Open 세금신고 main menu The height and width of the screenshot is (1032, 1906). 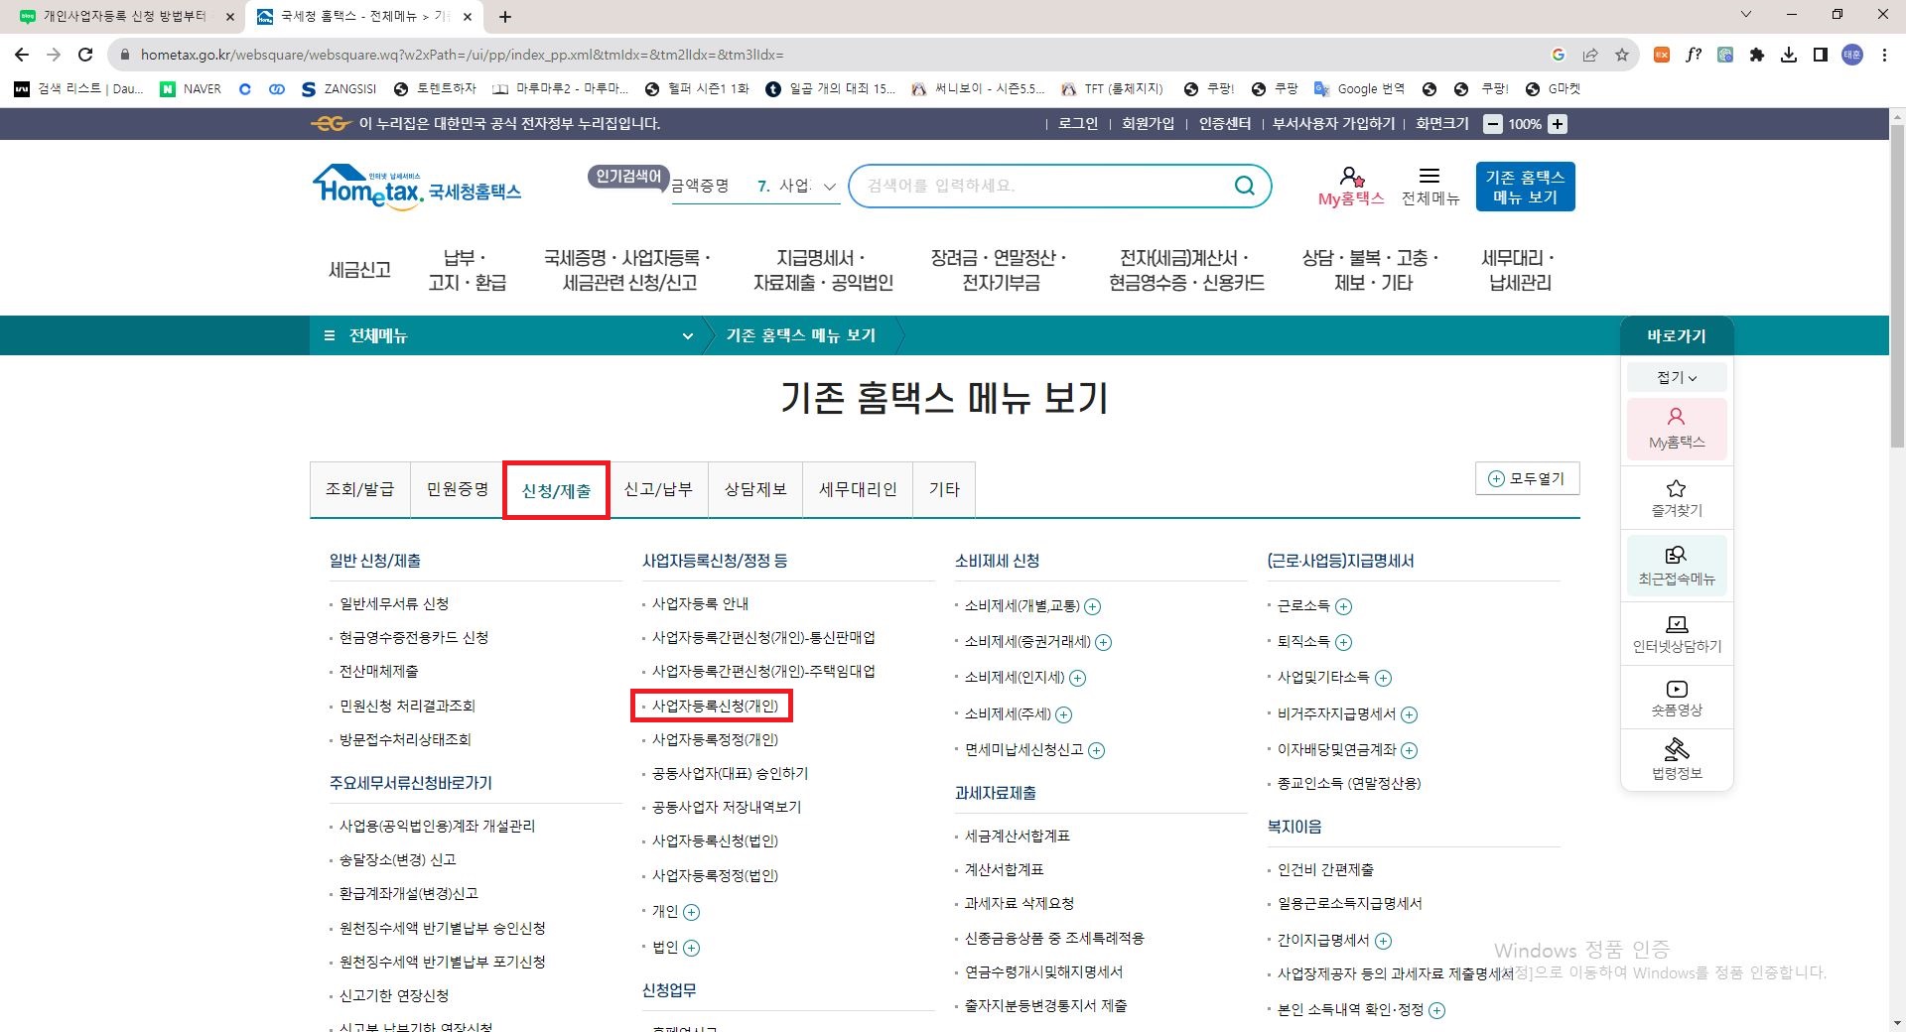(x=359, y=270)
